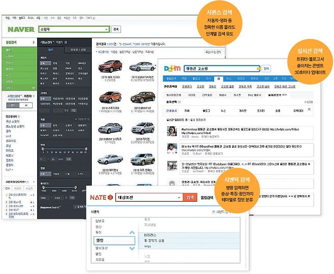Click the 2010 카이런 car thumbnail
334x274 pixels.
[143, 128]
